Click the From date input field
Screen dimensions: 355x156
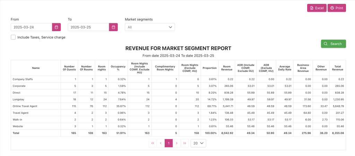coord(31,27)
